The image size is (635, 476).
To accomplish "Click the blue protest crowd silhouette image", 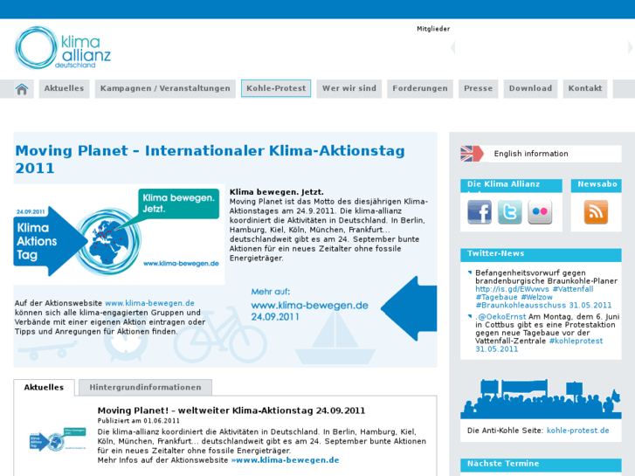I will (x=541, y=398).
